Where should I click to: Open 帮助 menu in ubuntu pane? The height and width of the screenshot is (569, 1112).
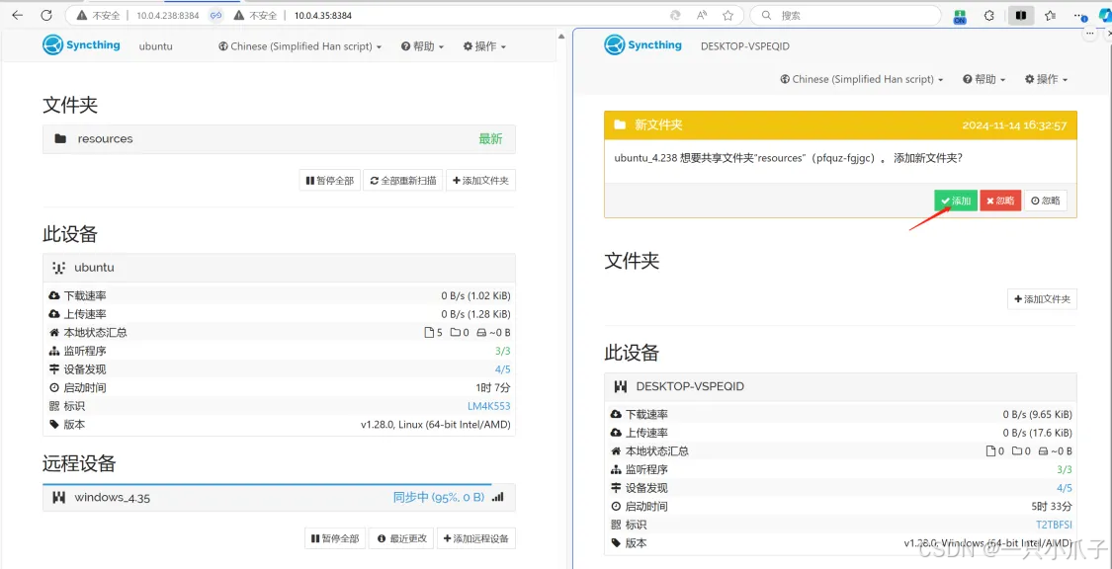pos(423,46)
